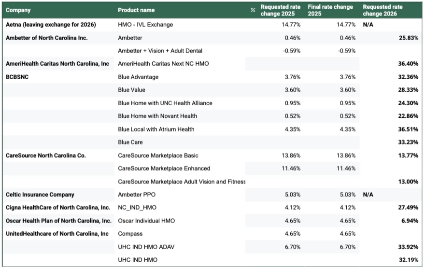Select the CareSource Marketplace Enhanced cell

164,169
